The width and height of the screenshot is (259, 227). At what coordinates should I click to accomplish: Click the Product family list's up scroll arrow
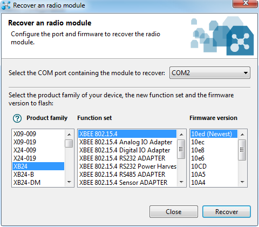tap(69, 135)
